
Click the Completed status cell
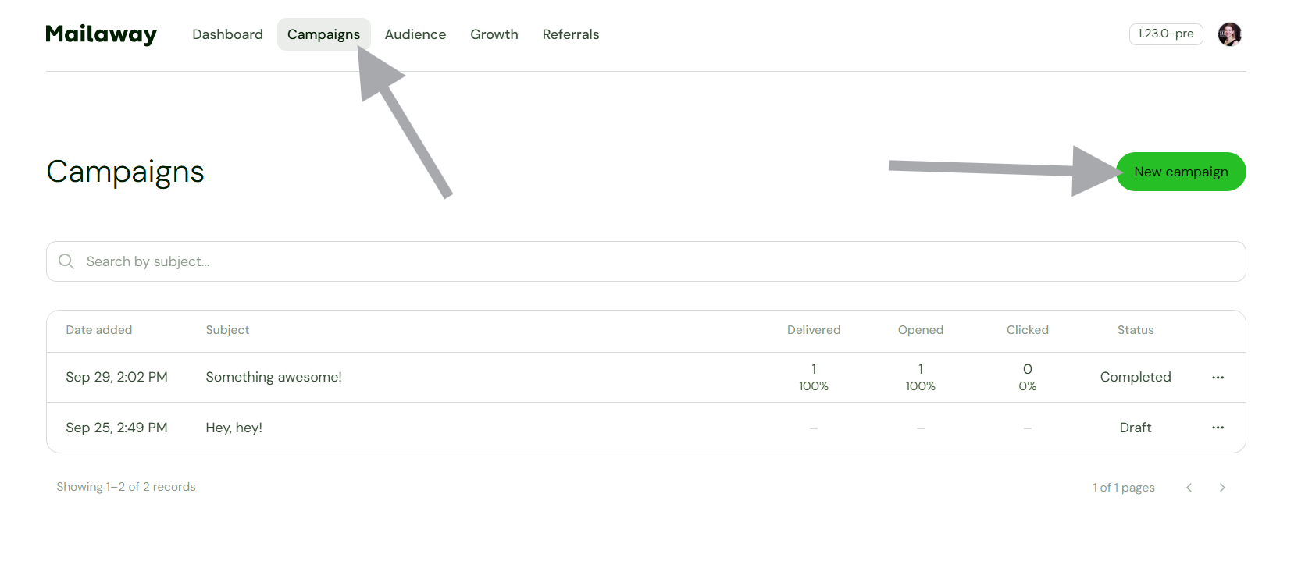pos(1136,377)
